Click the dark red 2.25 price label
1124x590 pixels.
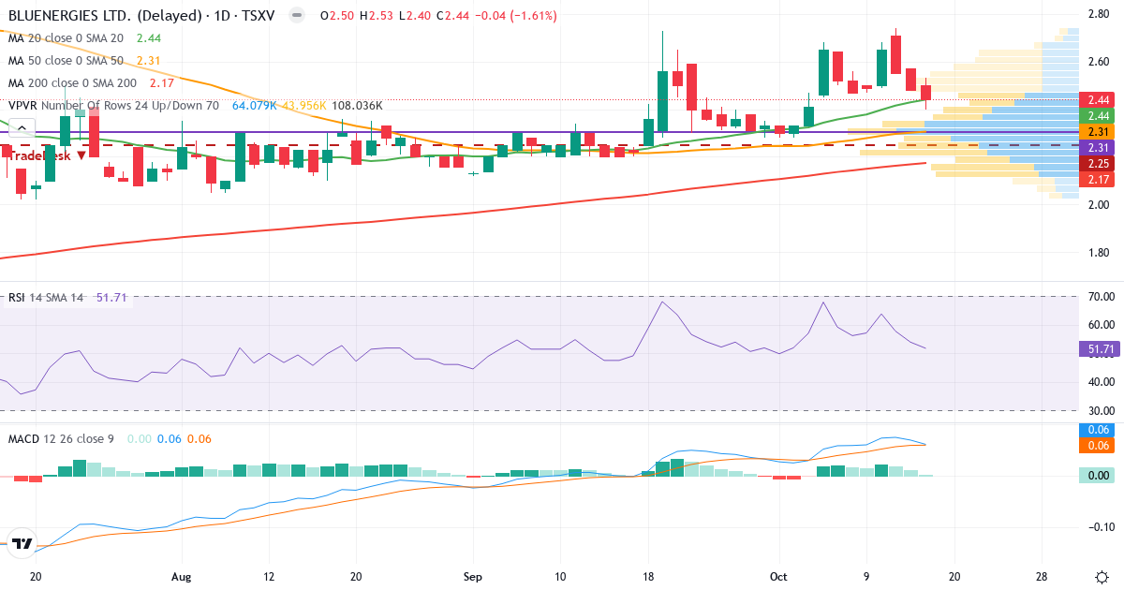point(1099,163)
